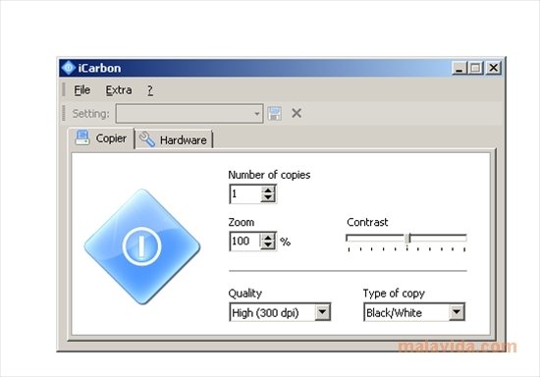Increase the Number of copies value

click(x=268, y=189)
